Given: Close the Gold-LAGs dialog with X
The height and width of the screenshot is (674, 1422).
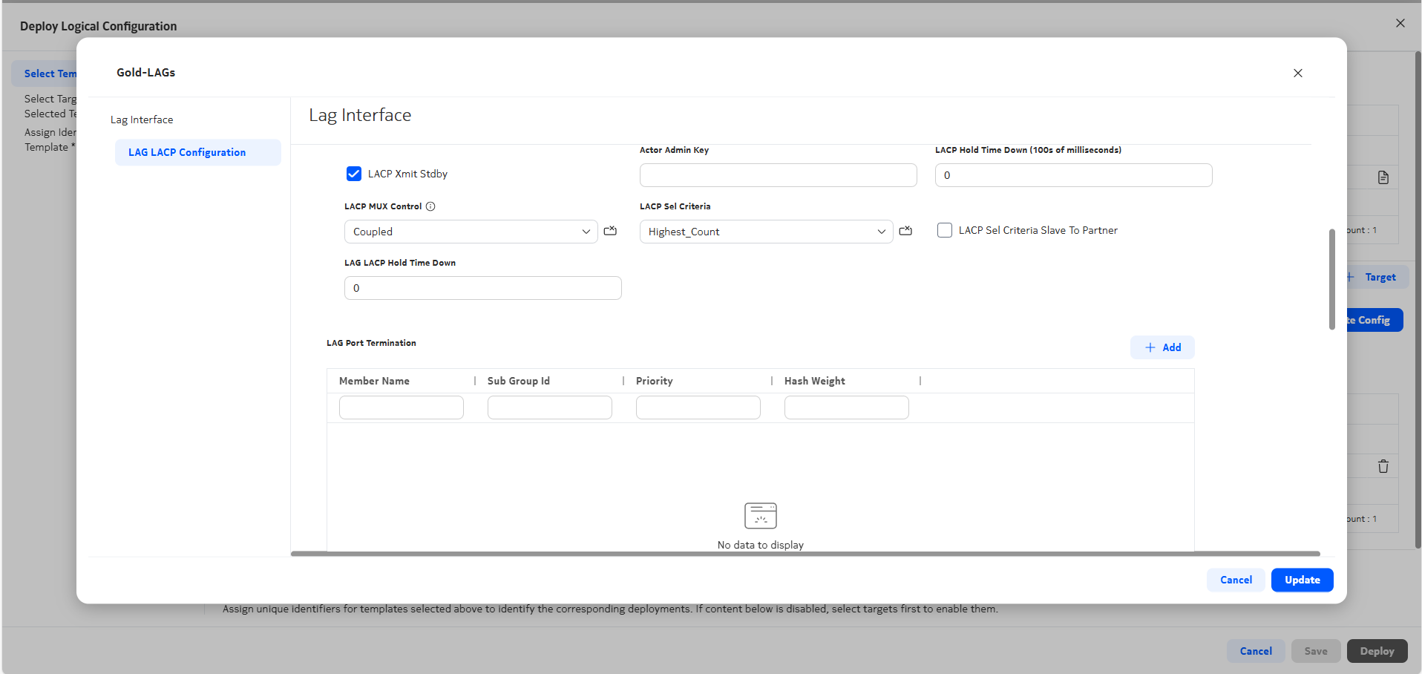Looking at the screenshot, I should point(1297,73).
